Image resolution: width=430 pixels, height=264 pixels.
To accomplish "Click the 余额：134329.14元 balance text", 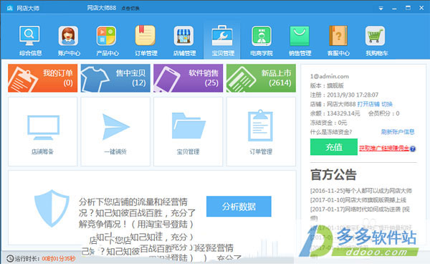I will click(335, 113).
